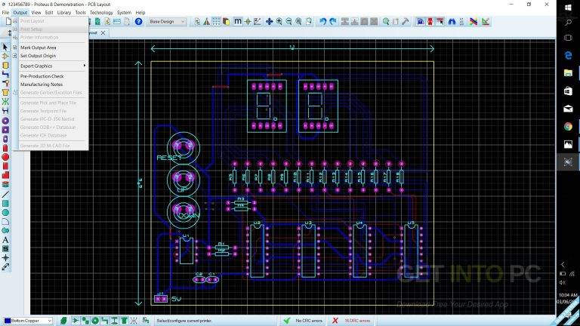Toggle metric units with the m button
580x326 pixels.
point(238,21)
